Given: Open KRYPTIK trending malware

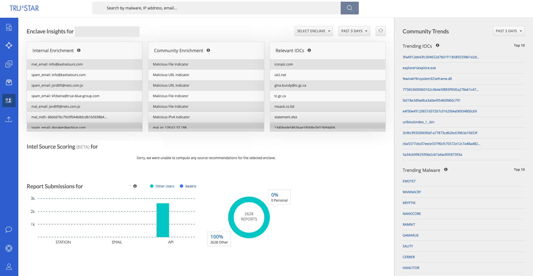Looking at the screenshot, I should (409, 203).
